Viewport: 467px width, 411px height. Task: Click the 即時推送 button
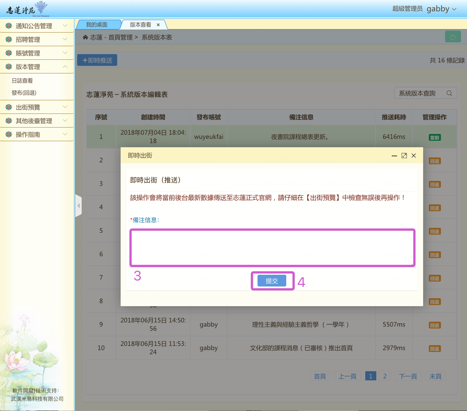(97, 60)
